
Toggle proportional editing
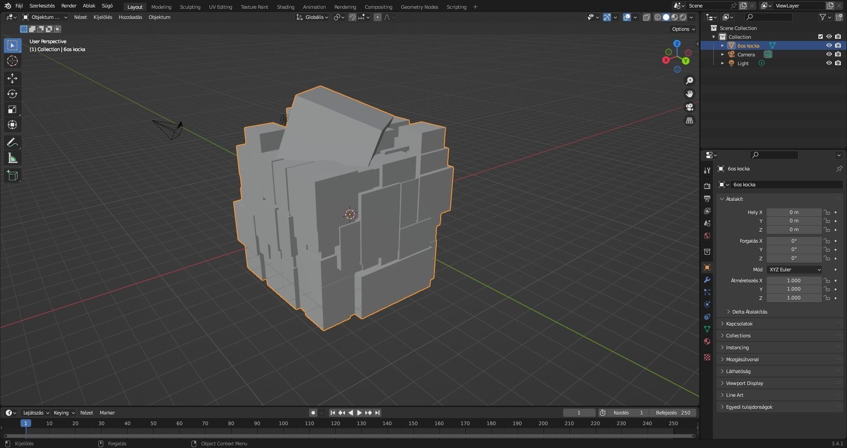pyautogui.click(x=378, y=17)
